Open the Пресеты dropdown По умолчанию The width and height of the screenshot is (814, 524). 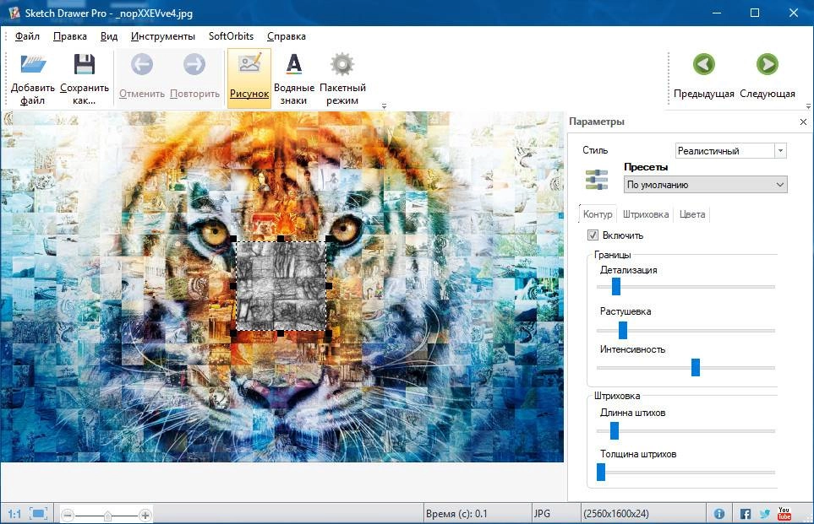[x=706, y=185]
